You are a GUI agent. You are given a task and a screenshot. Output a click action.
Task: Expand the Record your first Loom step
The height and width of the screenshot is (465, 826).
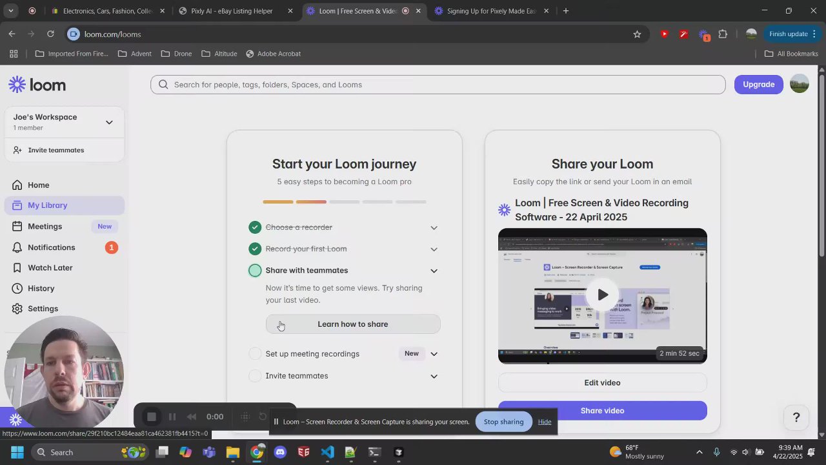click(x=434, y=249)
